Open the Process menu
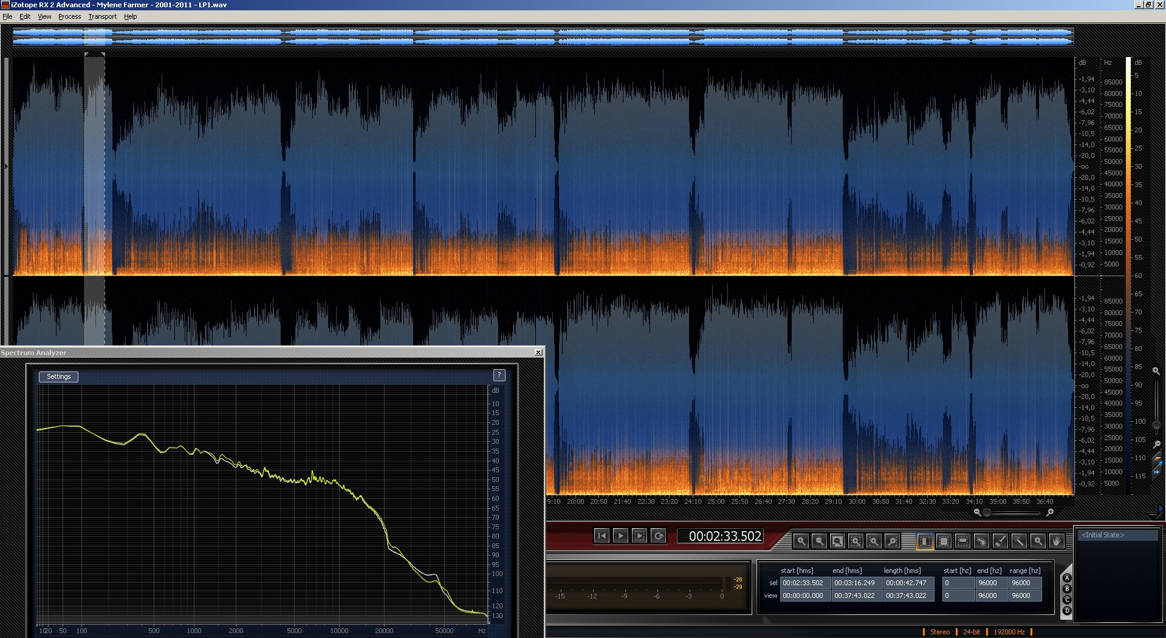This screenshot has width=1166, height=638. click(x=69, y=16)
